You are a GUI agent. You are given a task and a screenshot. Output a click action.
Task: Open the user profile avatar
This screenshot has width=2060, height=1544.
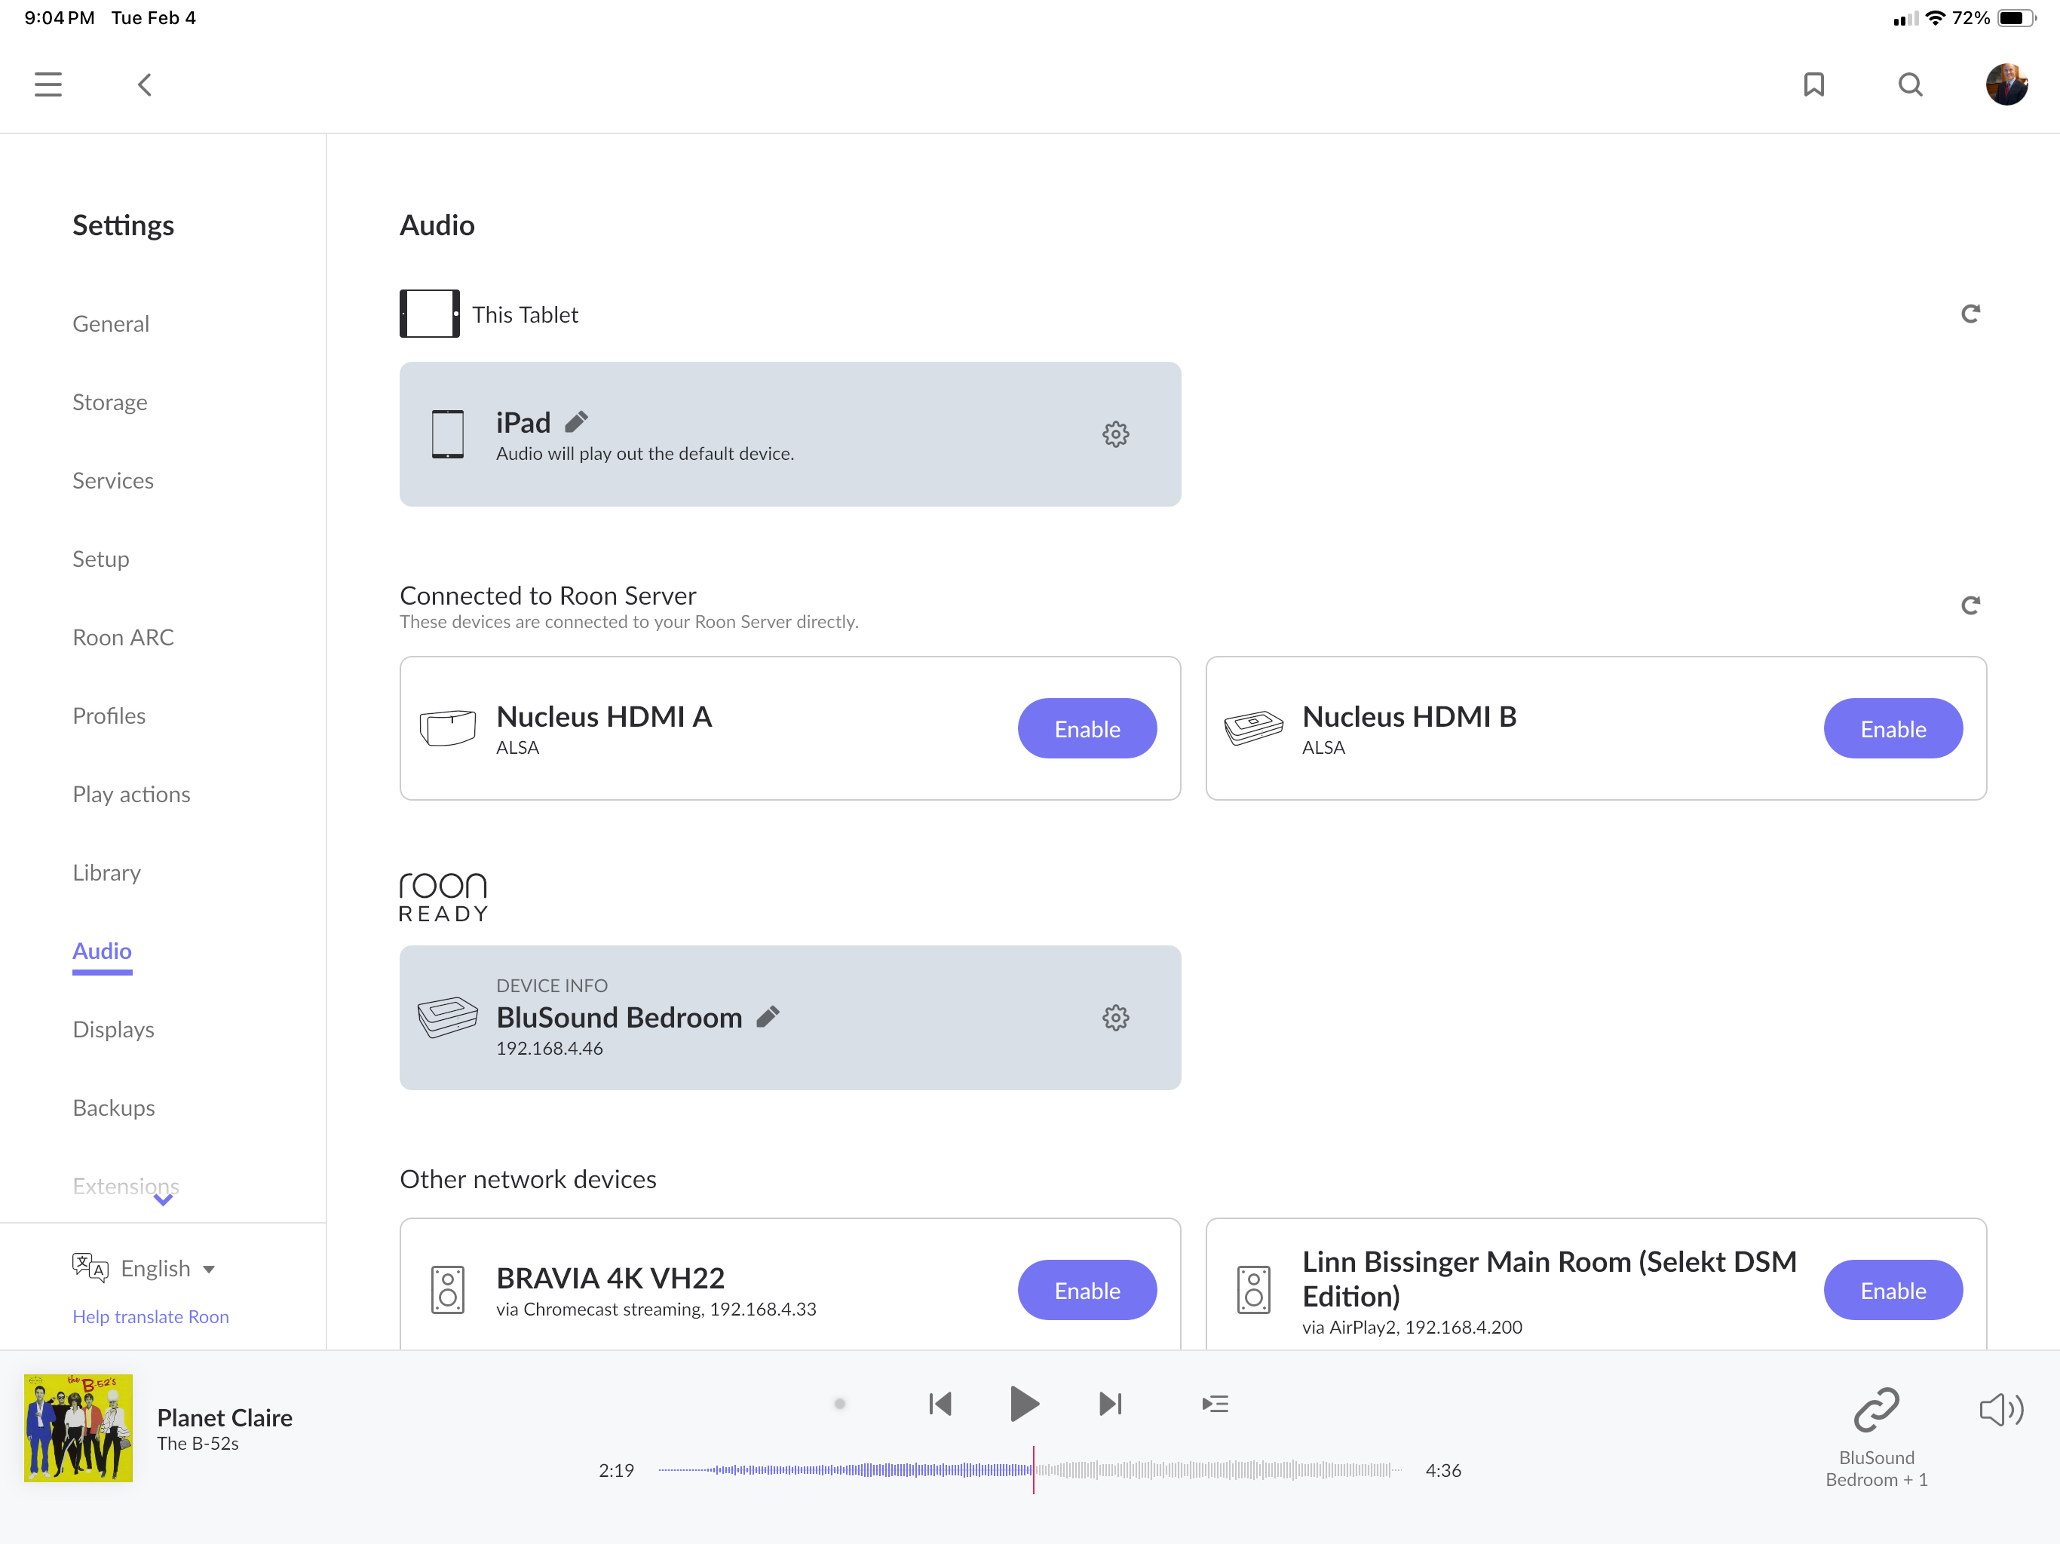click(2006, 84)
